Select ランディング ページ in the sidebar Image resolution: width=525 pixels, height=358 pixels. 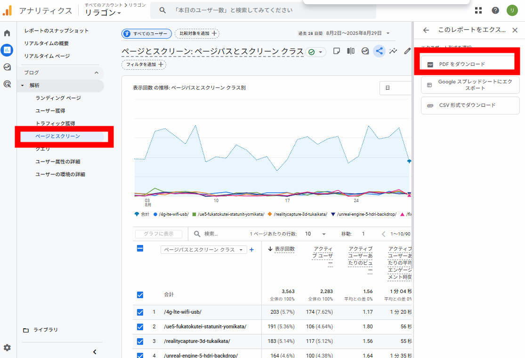pos(58,98)
